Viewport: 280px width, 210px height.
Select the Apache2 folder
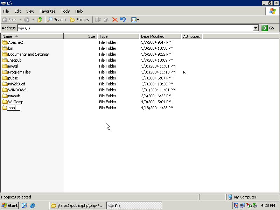tap(15, 42)
